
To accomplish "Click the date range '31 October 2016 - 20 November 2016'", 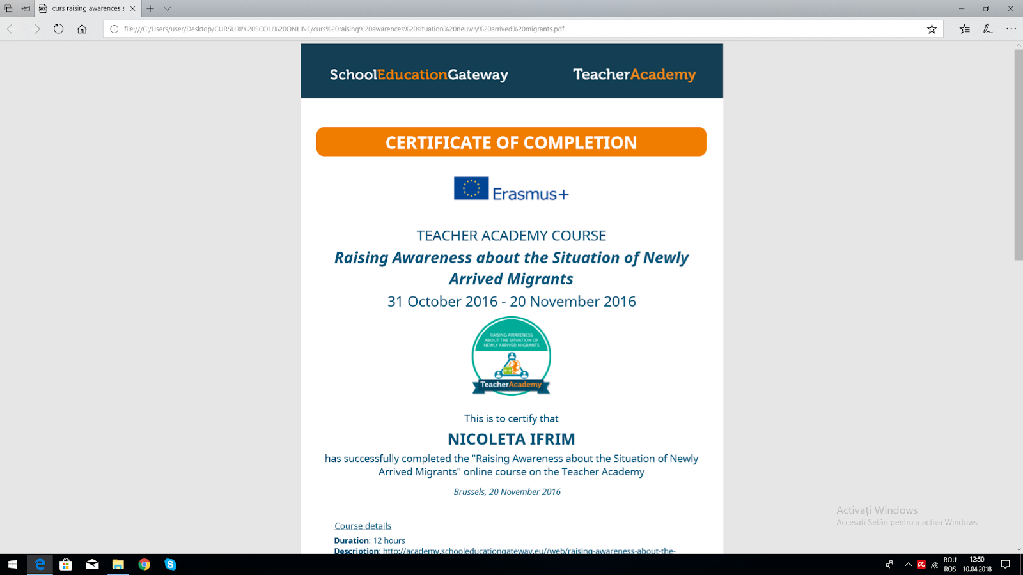I will click(x=511, y=302).
